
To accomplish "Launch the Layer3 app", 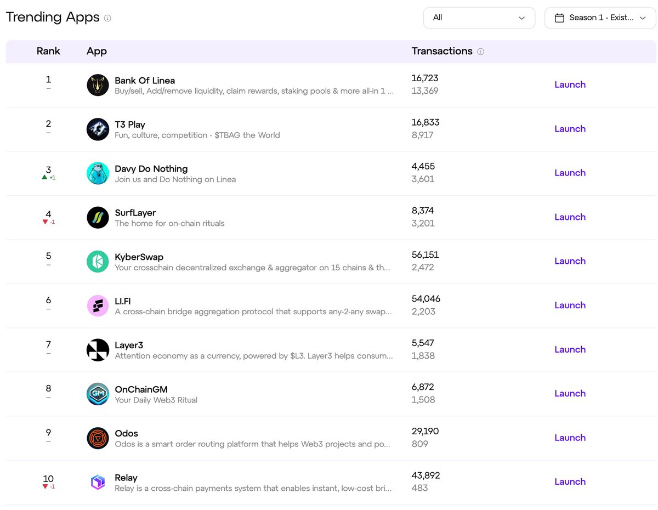I will (570, 349).
